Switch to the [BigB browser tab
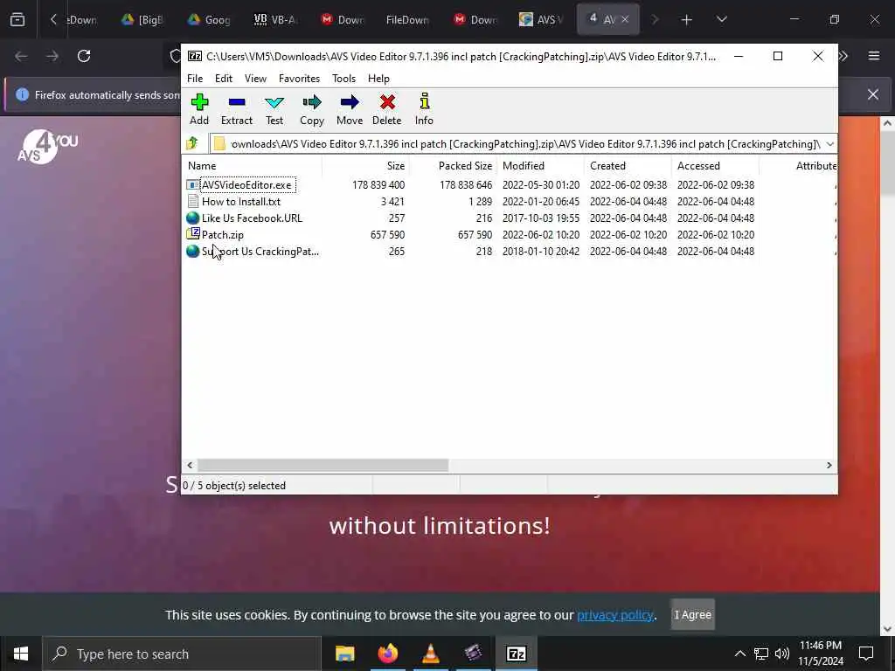This screenshot has width=895, height=671. click(142, 19)
